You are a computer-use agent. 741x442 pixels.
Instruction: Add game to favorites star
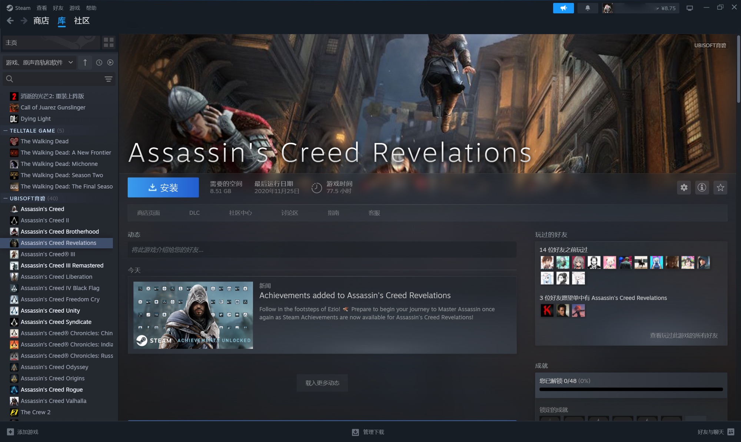pyautogui.click(x=720, y=187)
